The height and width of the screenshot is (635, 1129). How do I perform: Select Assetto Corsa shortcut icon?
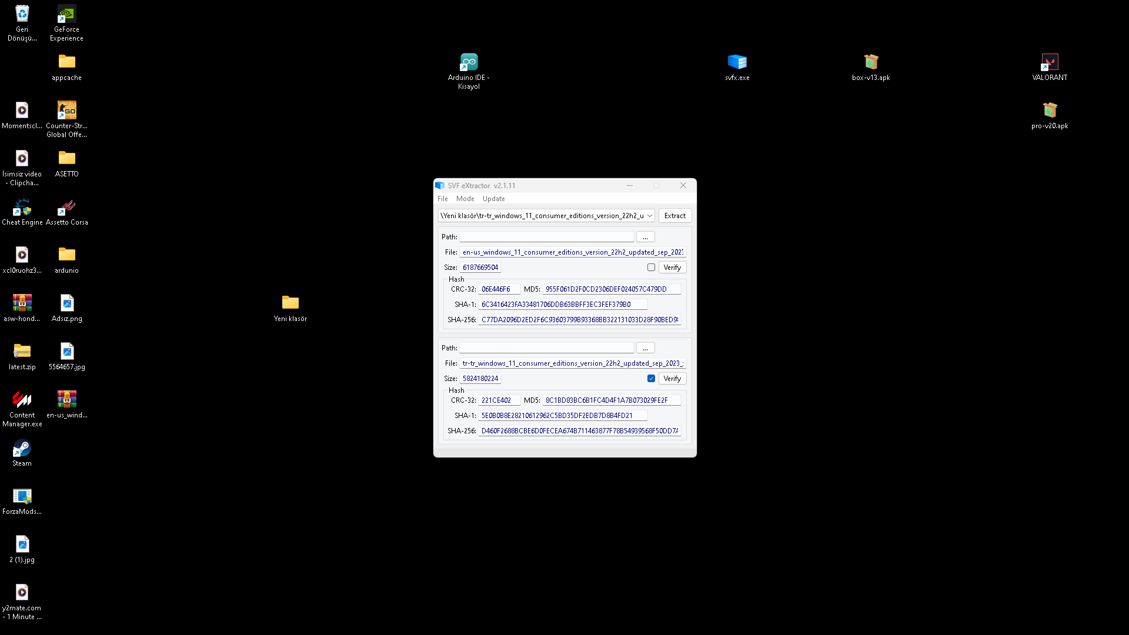tap(66, 208)
